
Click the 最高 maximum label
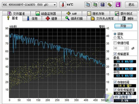click(116, 65)
